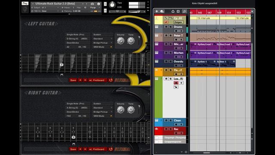
Task: Click the Rec audio track waveform icon
Action: pyautogui.click(x=156, y=129)
